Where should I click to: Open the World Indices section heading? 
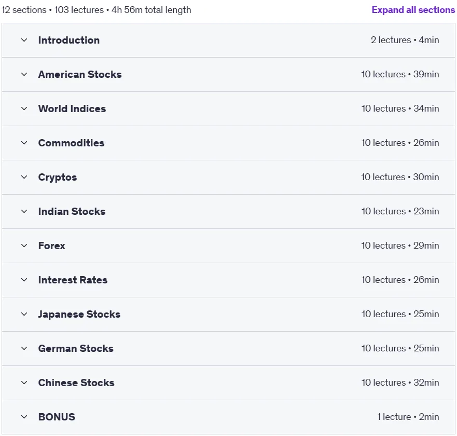pyautogui.click(x=72, y=108)
